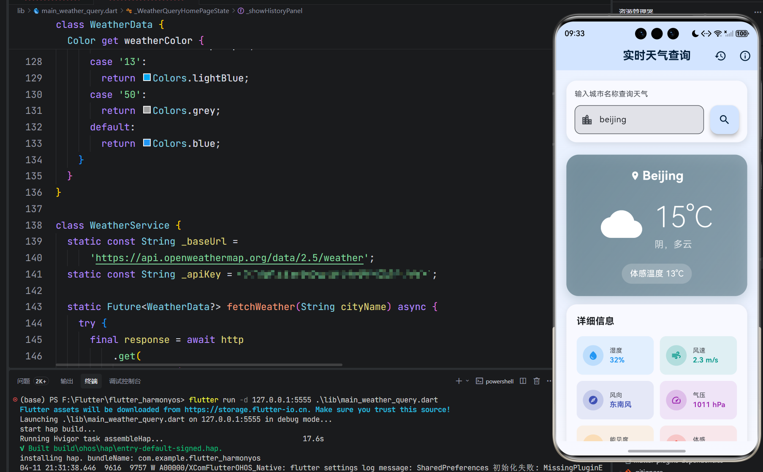Click sticky 'Color get weatherColor' line
This screenshot has width=763, height=472.
pos(136,40)
